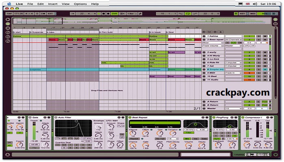Viewport: 284px width, 162px height.
Task: Show the browser with sidebar triangle
Action: pos(8,19)
